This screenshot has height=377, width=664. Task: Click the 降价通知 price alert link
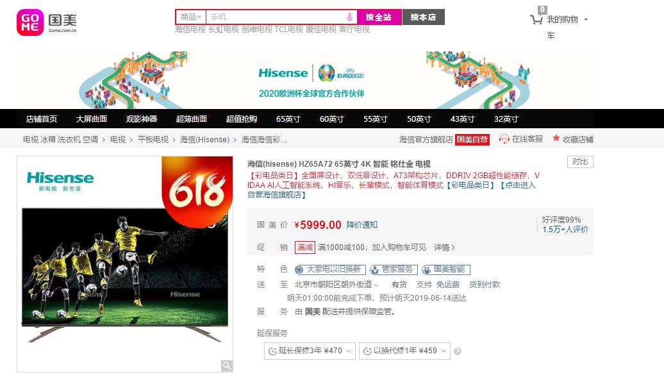pyautogui.click(x=362, y=225)
